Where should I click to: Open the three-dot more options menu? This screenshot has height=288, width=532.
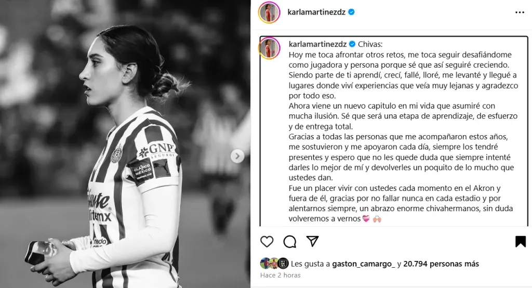520,12
